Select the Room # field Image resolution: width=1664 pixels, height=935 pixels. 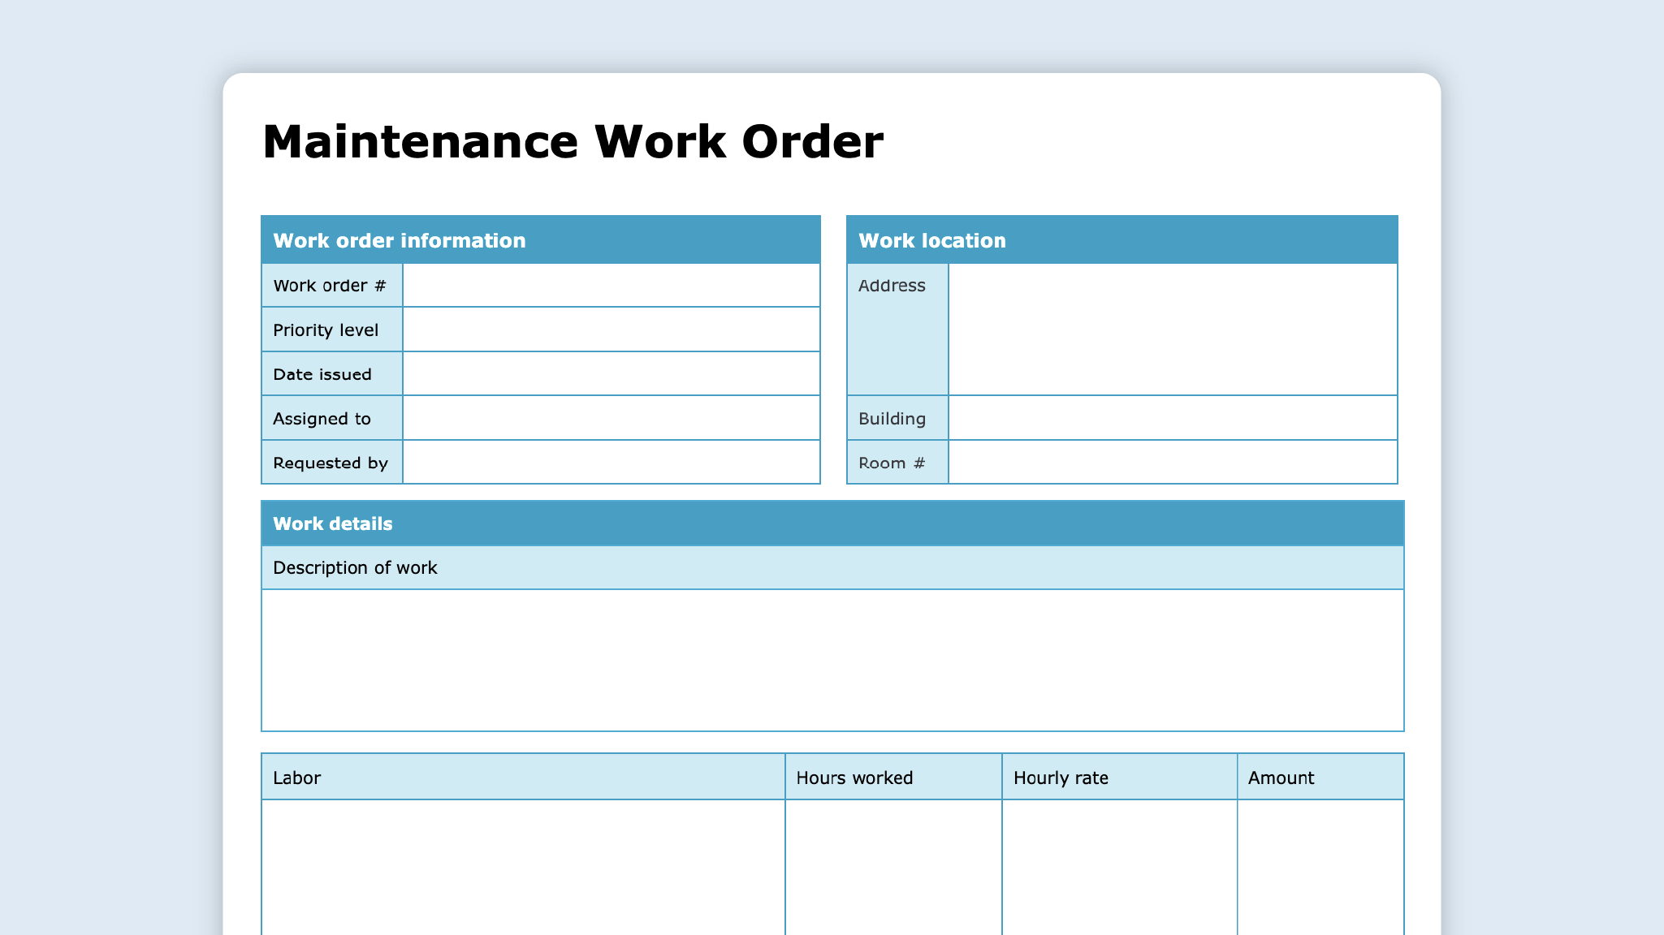point(1172,462)
